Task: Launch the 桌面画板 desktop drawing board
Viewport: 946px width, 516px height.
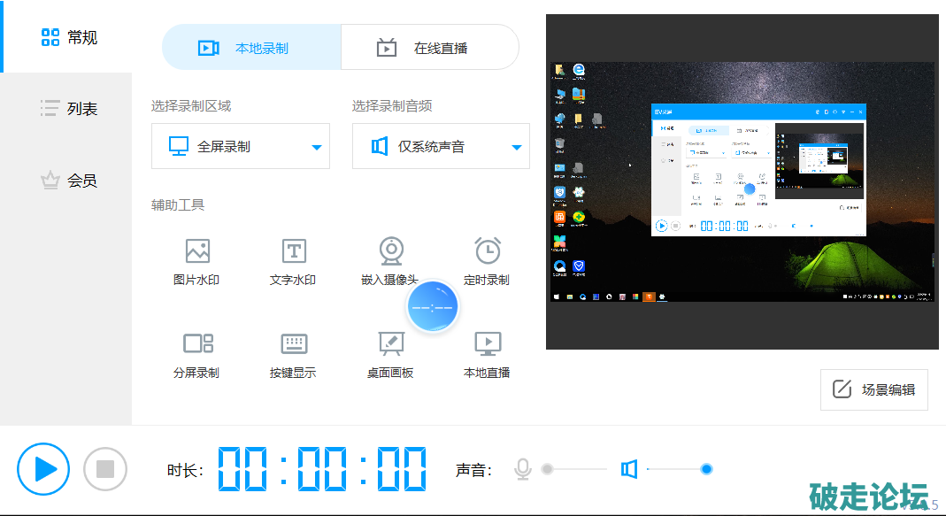Action: (x=390, y=354)
